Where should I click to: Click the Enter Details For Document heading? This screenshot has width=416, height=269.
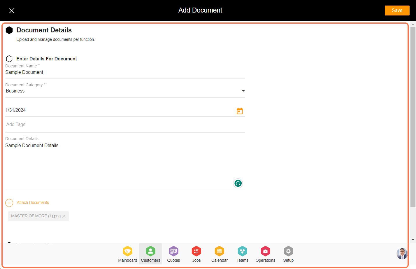47,59
